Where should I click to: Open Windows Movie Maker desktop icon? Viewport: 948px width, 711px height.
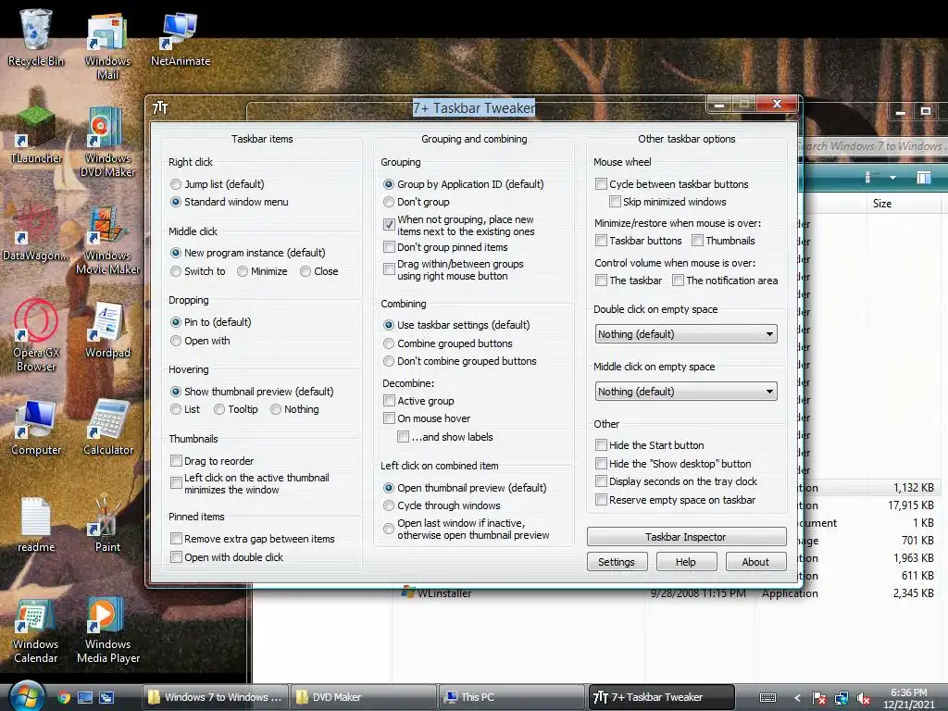pos(107,240)
